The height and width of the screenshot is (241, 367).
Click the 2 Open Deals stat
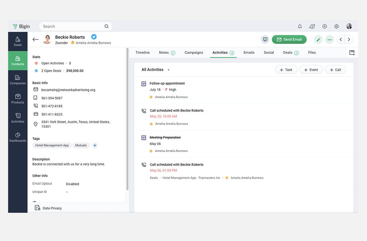coord(51,71)
